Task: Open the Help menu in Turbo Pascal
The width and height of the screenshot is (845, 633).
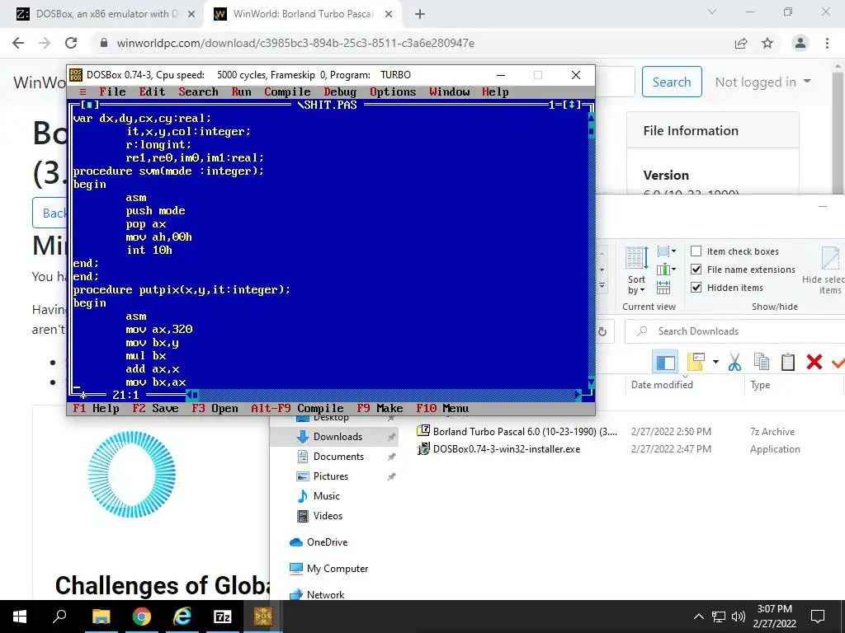Action: coord(495,92)
